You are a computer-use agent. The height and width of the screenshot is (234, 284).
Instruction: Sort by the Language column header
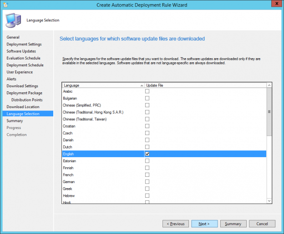pyautogui.click(x=103, y=85)
